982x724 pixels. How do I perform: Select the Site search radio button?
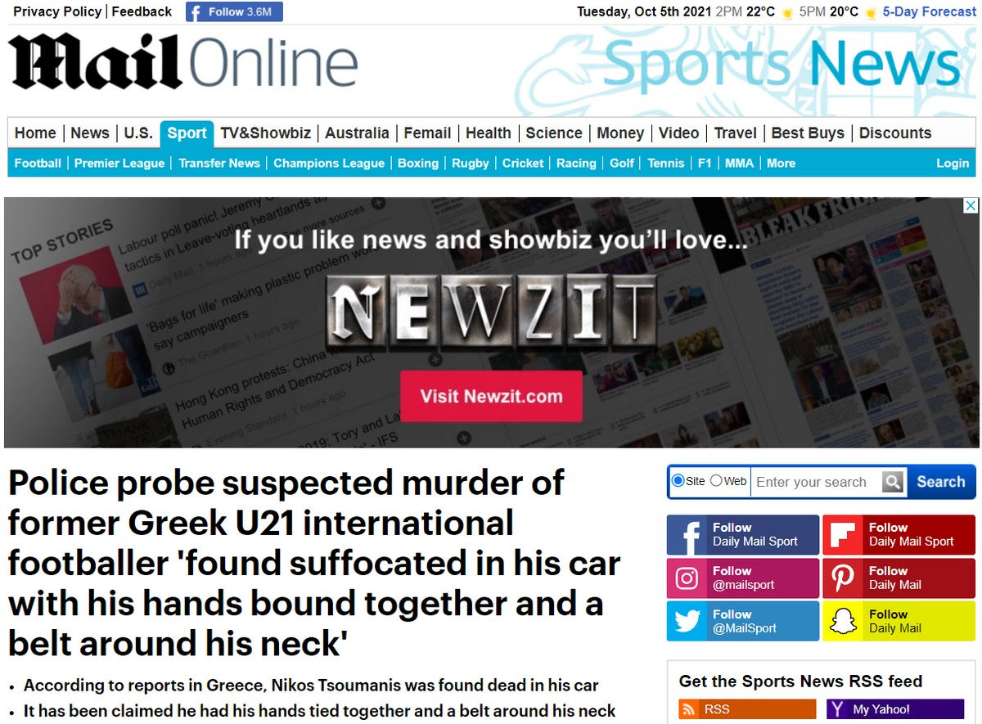click(x=678, y=480)
